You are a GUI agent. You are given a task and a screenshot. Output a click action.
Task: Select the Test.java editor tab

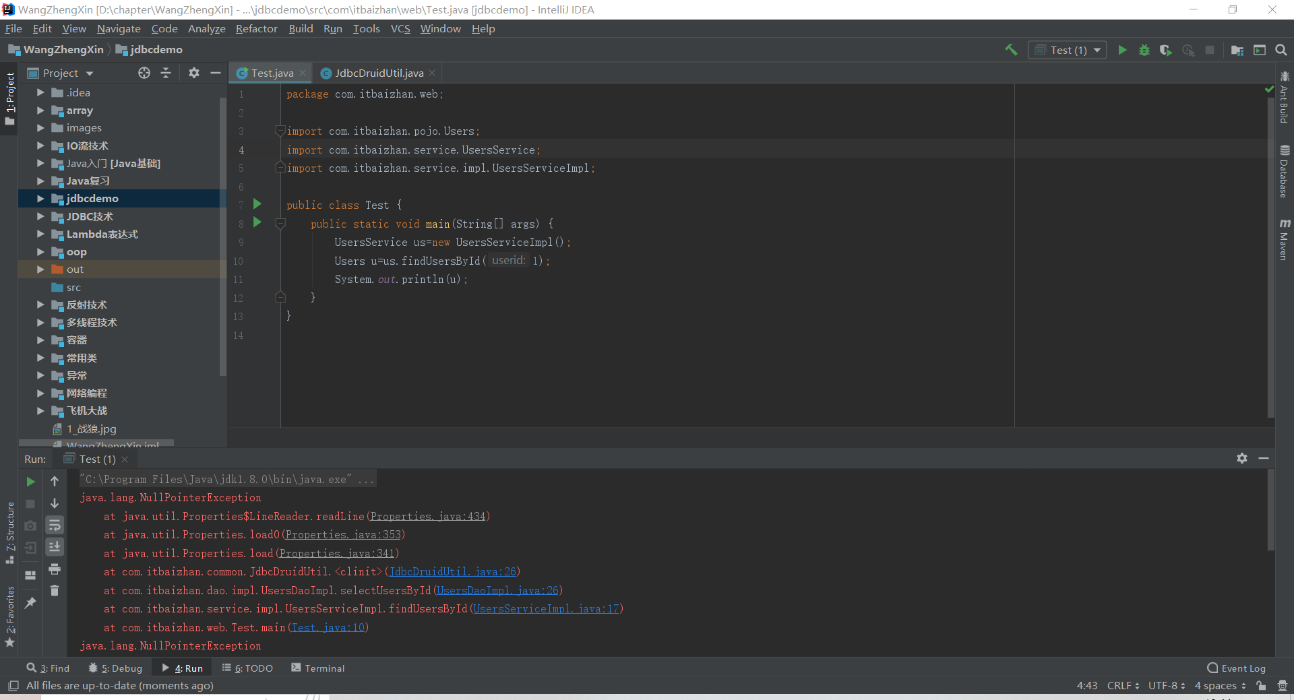[x=272, y=73]
